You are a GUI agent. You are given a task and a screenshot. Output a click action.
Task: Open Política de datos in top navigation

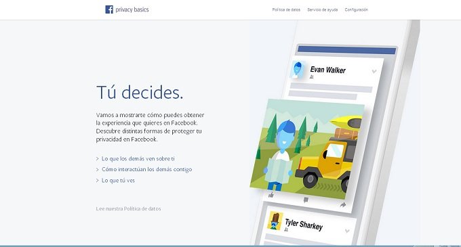286,9
